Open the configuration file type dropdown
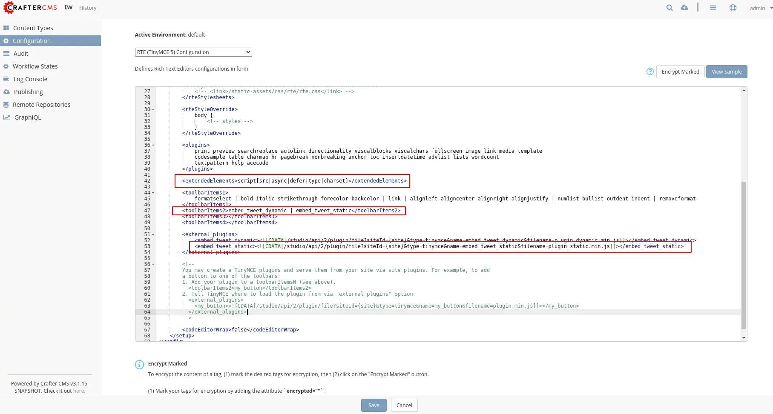The height and width of the screenshot is (414, 773). click(x=193, y=52)
